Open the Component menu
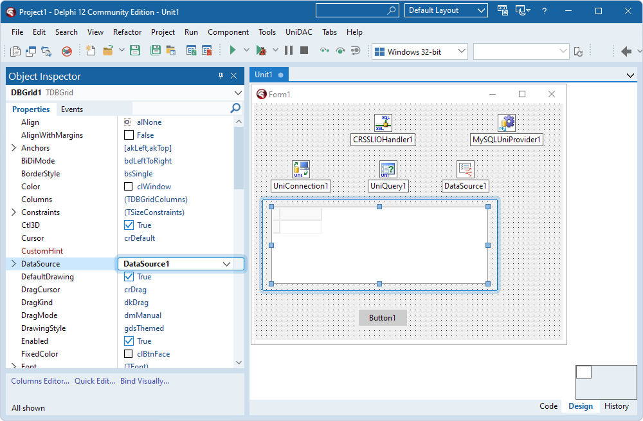 [228, 32]
